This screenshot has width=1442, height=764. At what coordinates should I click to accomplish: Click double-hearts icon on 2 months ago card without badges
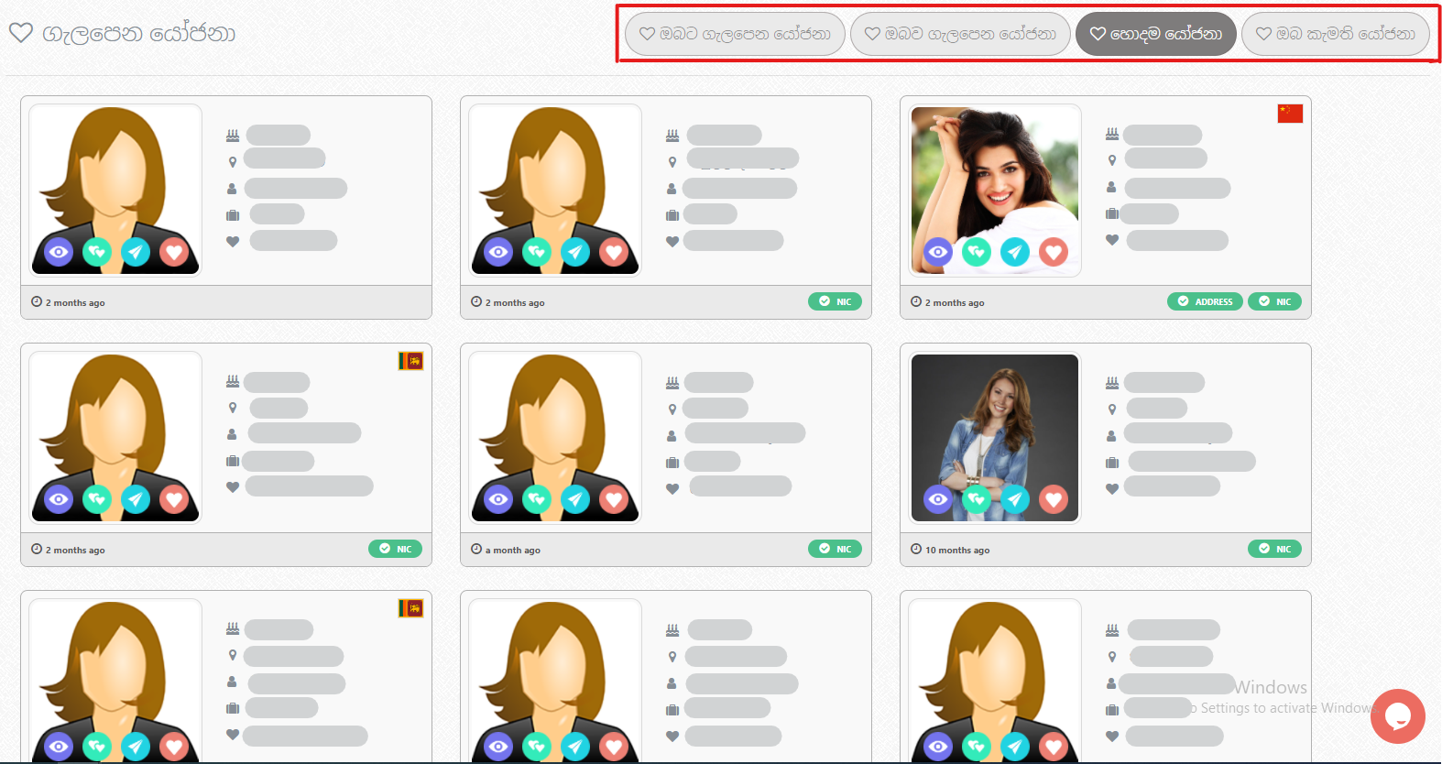[97, 252]
